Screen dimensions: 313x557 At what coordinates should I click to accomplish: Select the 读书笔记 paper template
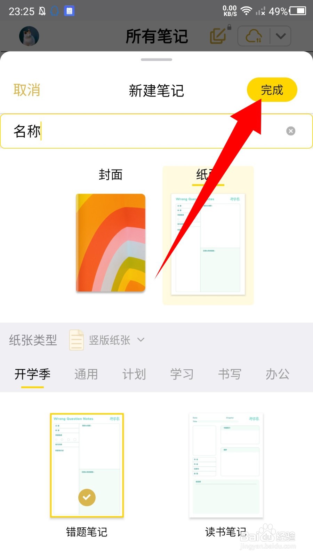tap(226, 465)
